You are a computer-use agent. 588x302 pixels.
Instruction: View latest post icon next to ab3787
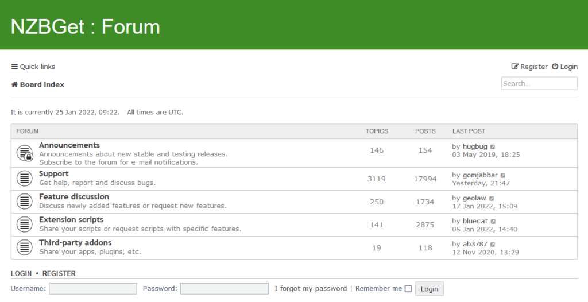coord(493,244)
